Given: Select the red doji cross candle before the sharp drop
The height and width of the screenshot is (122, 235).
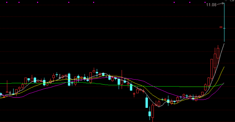Looking at the screenshot, I should pos(134,94).
